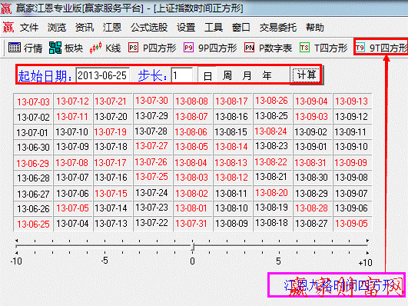The height and width of the screenshot is (306, 408).
Task: Select date cell 13-07-05
Action: (x=72, y=208)
